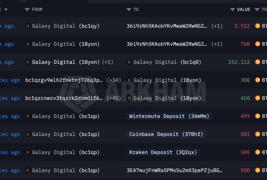Open the Galaxy Digital (bc1q0) recipient link

167,62
